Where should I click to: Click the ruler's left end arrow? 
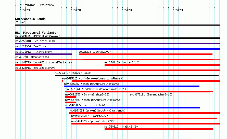pos(16,8)
